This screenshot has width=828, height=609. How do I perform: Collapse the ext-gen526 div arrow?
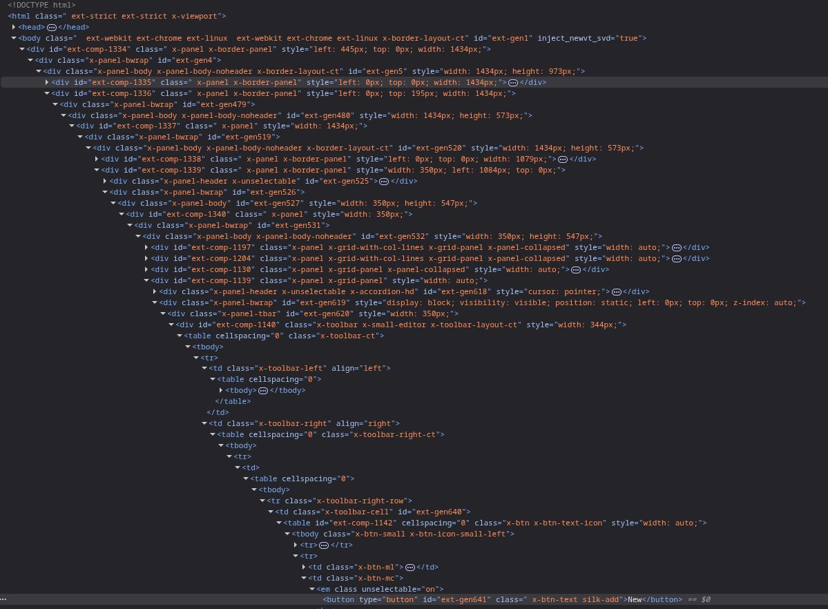(105, 192)
